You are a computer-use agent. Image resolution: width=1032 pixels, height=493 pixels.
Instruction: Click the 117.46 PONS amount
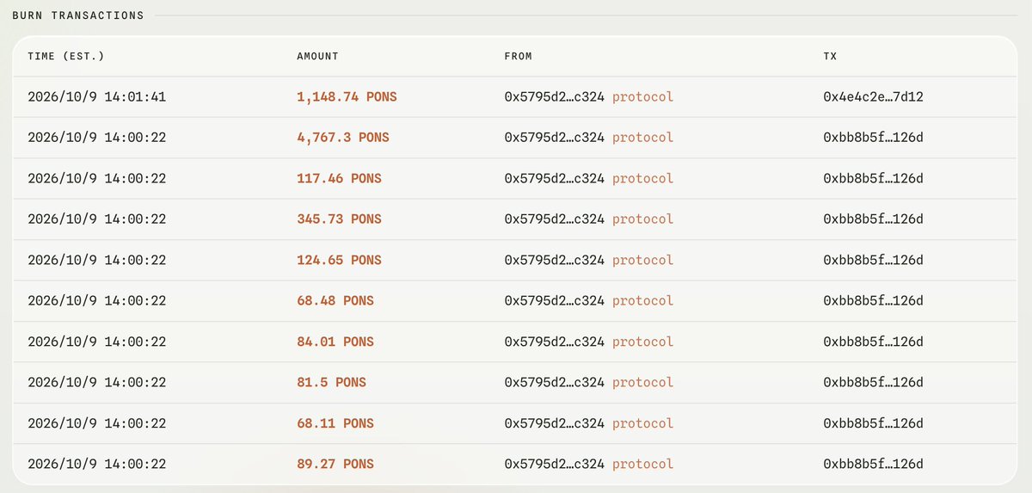339,179
